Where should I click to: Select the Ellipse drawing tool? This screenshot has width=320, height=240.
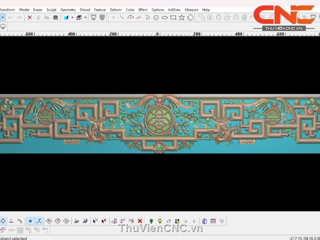pyautogui.click(x=165, y=18)
